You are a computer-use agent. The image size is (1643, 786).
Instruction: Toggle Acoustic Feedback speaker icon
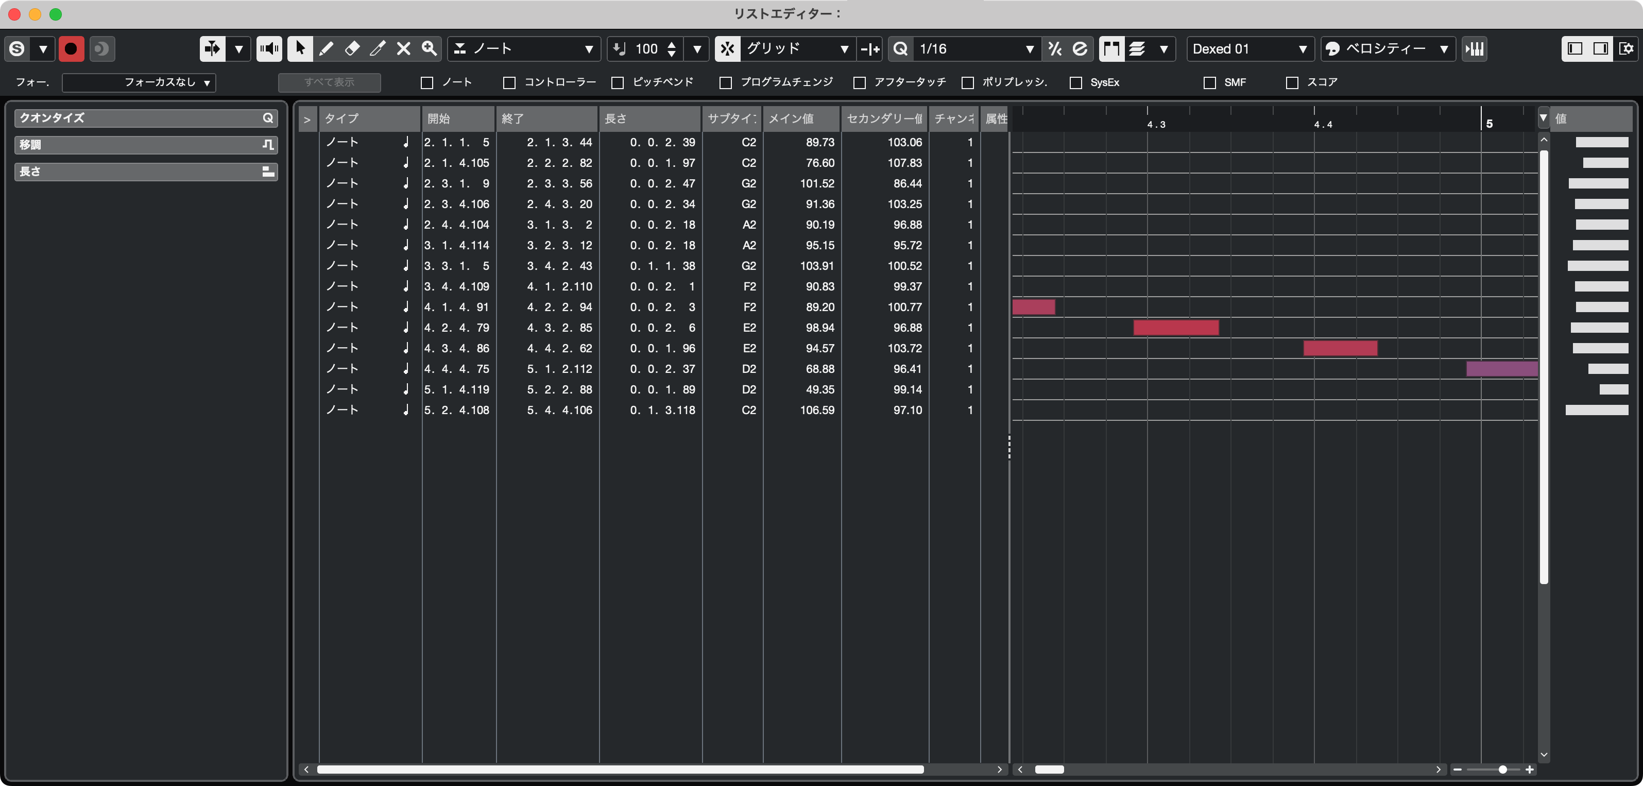click(x=269, y=48)
